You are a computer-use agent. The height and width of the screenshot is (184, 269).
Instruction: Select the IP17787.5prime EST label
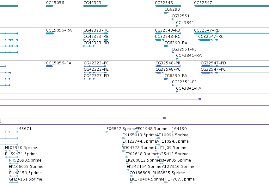[x=180, y=179]
